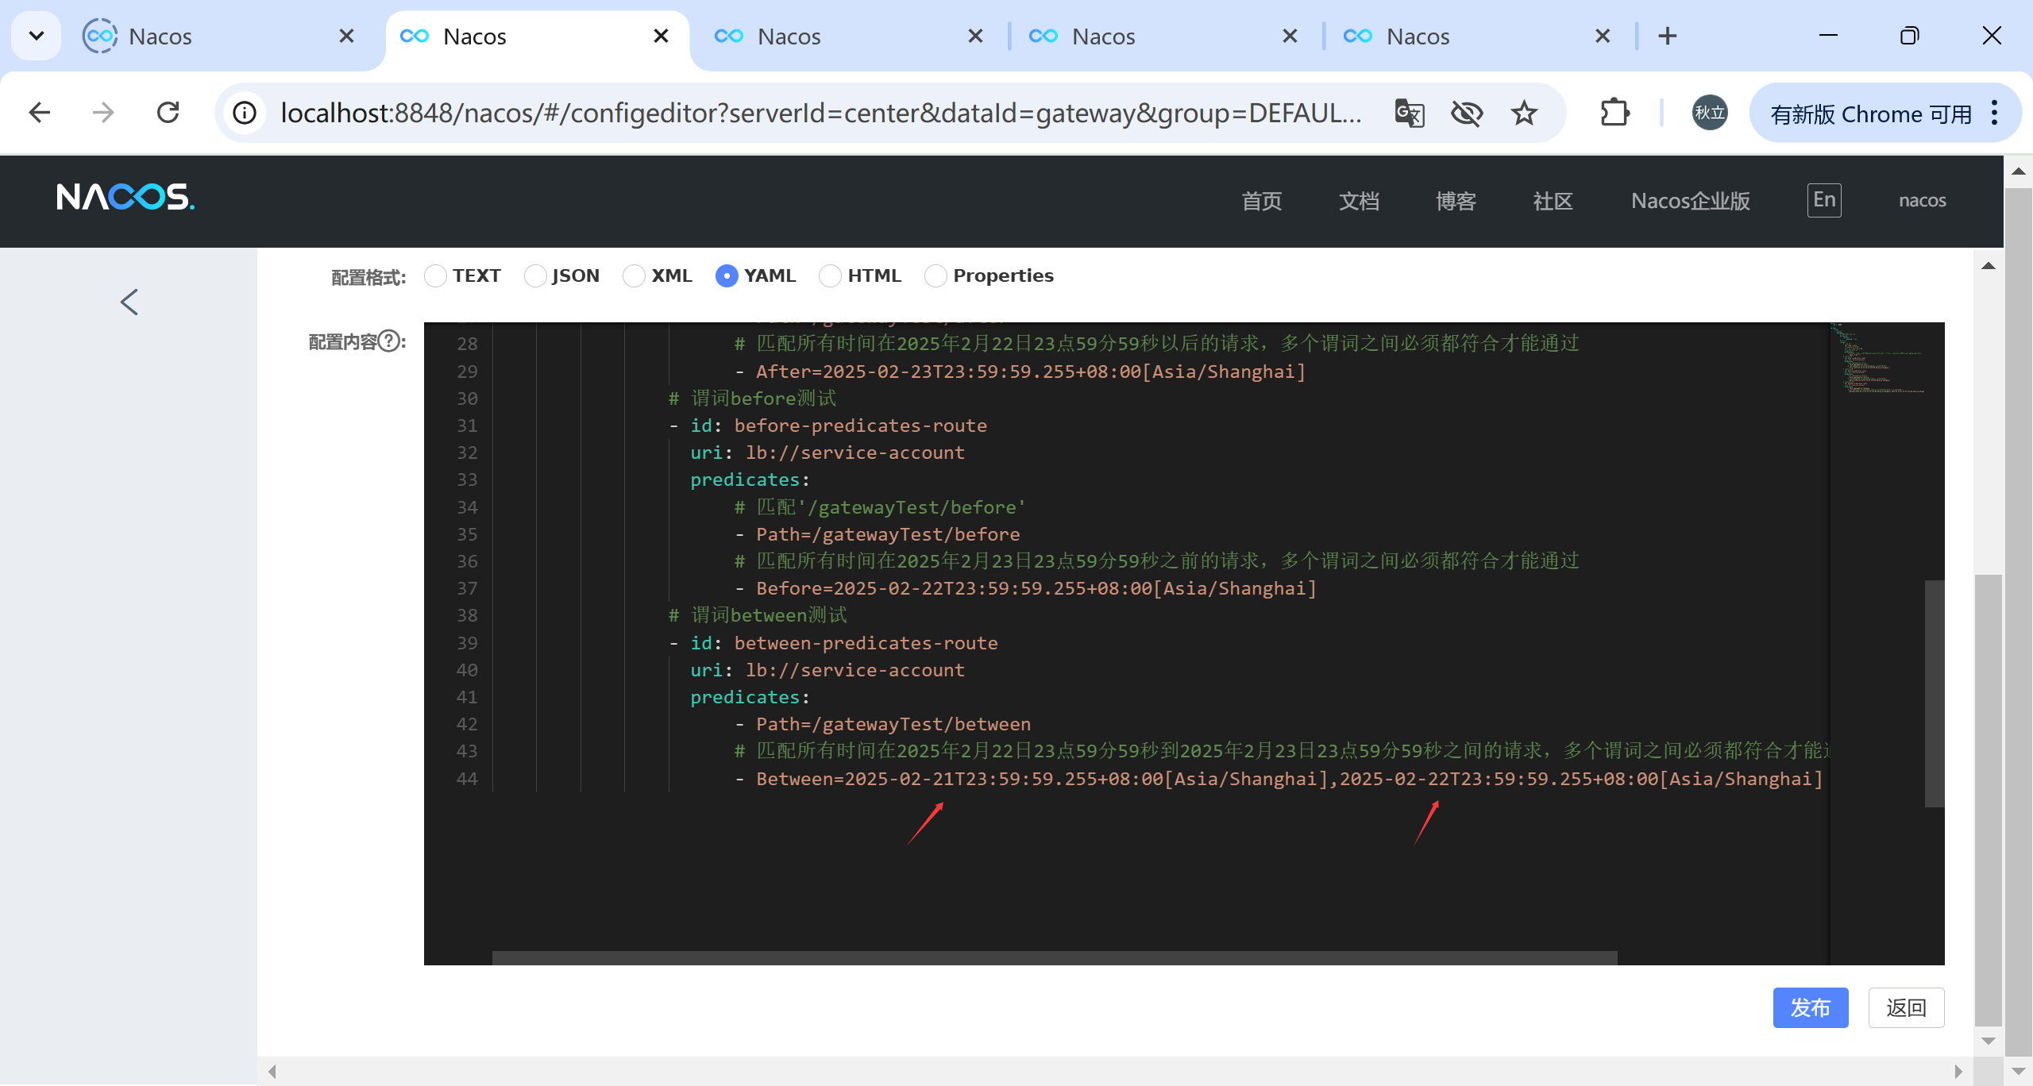
Task: Click the editor horizontal scrollbar
Action: pyautogui.click(x=1055, y=957)
